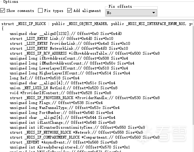Image resolution: width=194 pixels, height=152 pixels.
Task: Select the ProviderIfContext line
Action: pos(60,93)
